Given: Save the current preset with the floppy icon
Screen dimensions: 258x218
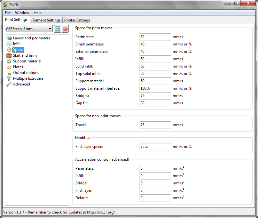Looking at the screenshot, I should click(58, 29).
